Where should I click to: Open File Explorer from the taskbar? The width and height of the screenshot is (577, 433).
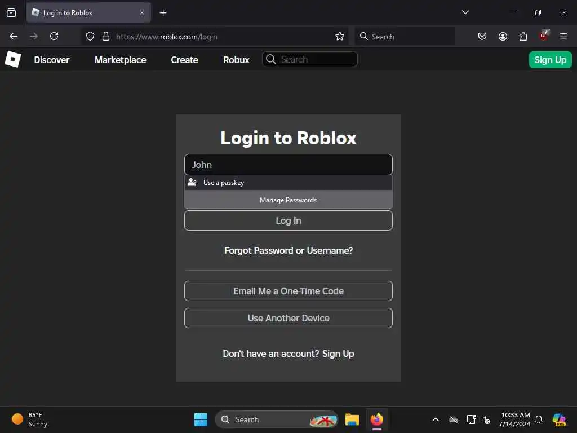352,419
